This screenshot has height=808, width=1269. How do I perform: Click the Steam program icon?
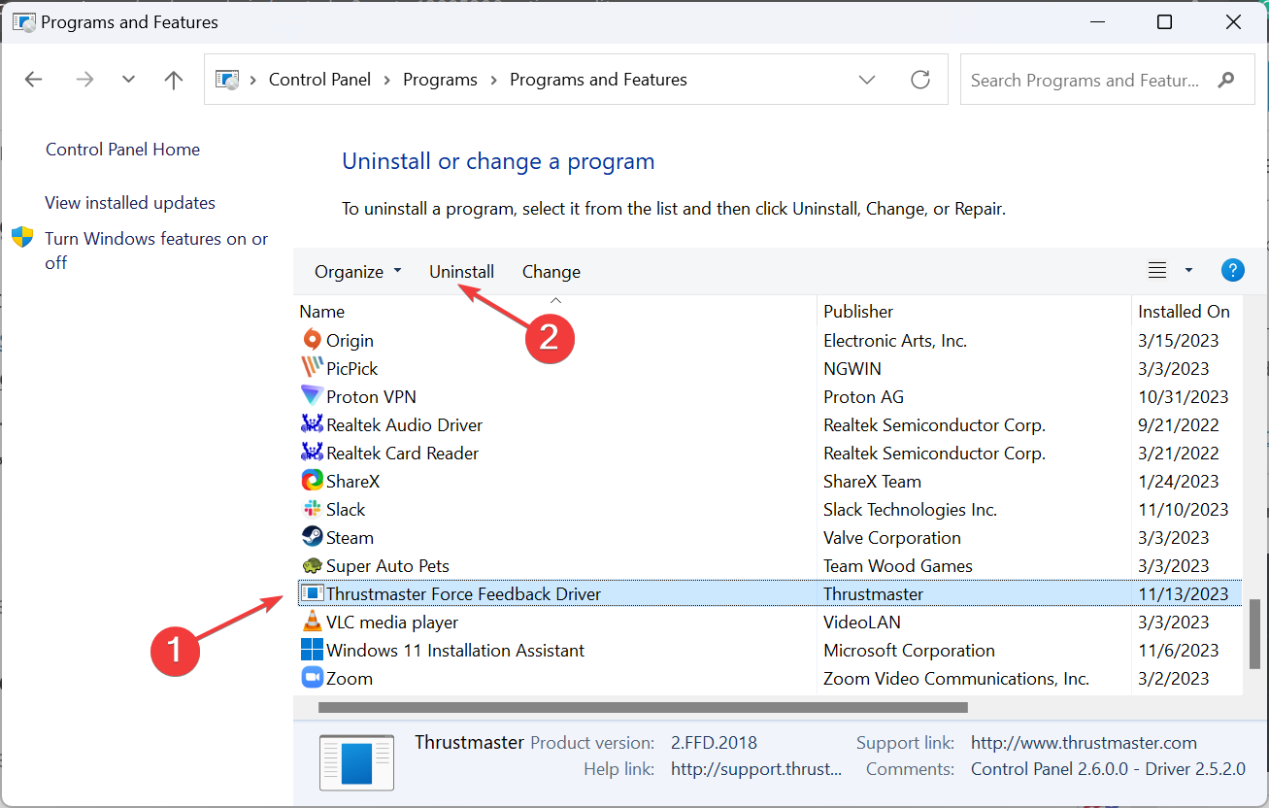pyautogui.click(x=312, y=537)
